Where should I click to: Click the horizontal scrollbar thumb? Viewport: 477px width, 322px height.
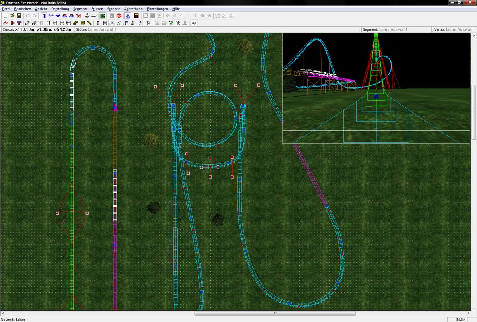point(275,313)
